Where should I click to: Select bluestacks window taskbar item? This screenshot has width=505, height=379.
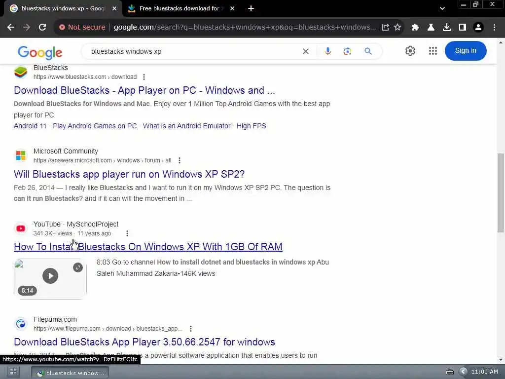pyautogui.click(x=70, y=373)
